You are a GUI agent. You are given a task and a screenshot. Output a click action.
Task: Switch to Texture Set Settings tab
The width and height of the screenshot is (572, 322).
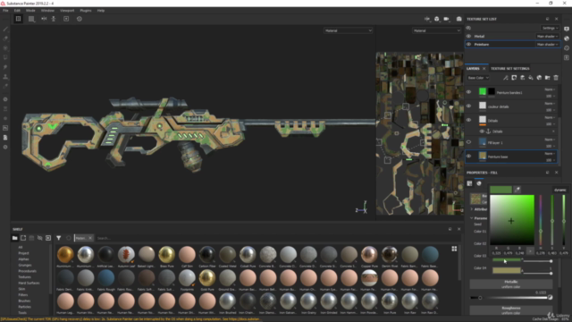click(510, 69)
